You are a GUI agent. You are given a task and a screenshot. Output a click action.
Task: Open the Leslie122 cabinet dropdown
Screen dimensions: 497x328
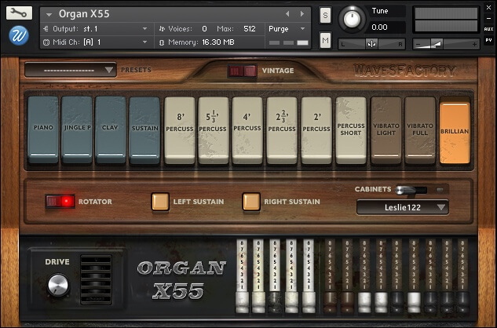[402, 208]
